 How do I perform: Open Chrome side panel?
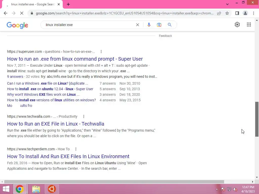(x=237, y=13)
